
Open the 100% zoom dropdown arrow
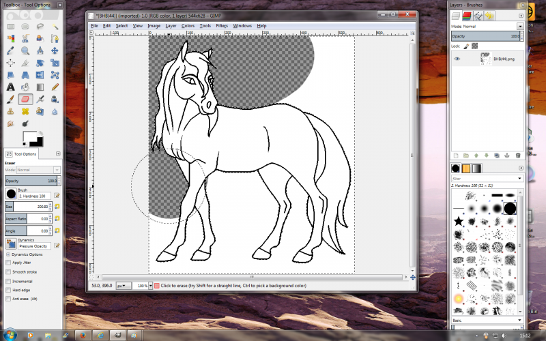pos(150,286)
